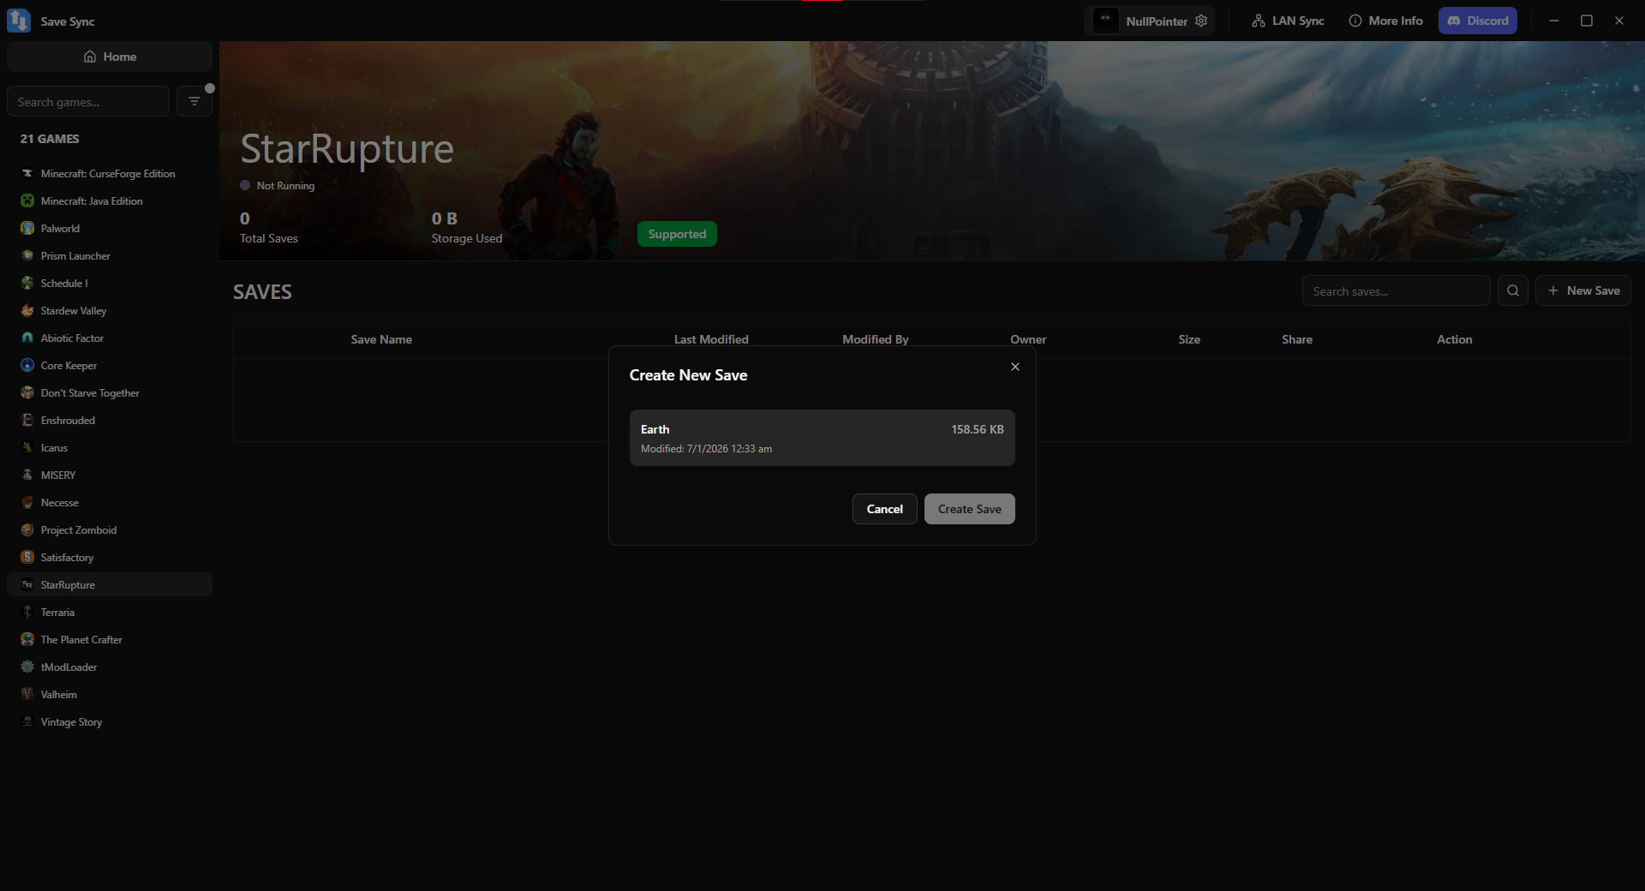Click the Modified: 7/1/2026 12:33 am text
This screenshot has width=1645, height=891.
(x=706, y=449)
